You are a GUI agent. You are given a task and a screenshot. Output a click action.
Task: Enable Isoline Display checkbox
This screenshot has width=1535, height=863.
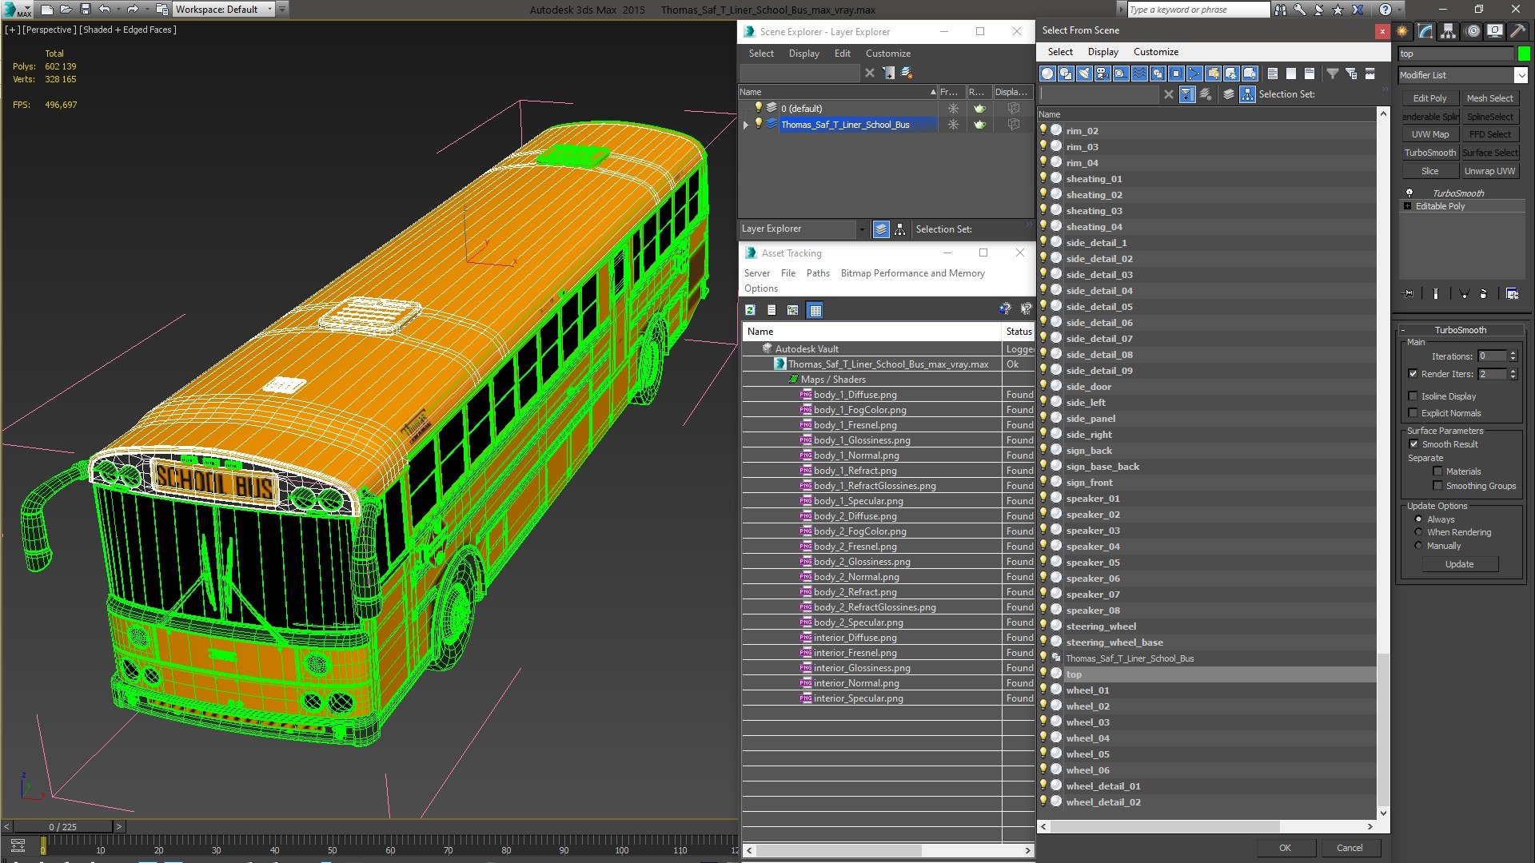point(1413,396)
